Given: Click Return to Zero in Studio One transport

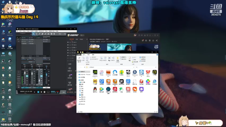Looking at the screenshot, I should [34, 92].
